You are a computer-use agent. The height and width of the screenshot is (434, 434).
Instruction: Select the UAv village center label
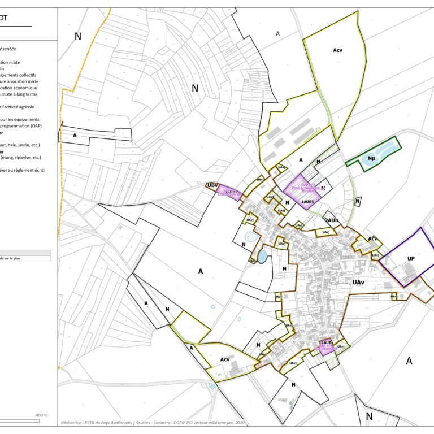pyautogui.click(x=359, y=282)
